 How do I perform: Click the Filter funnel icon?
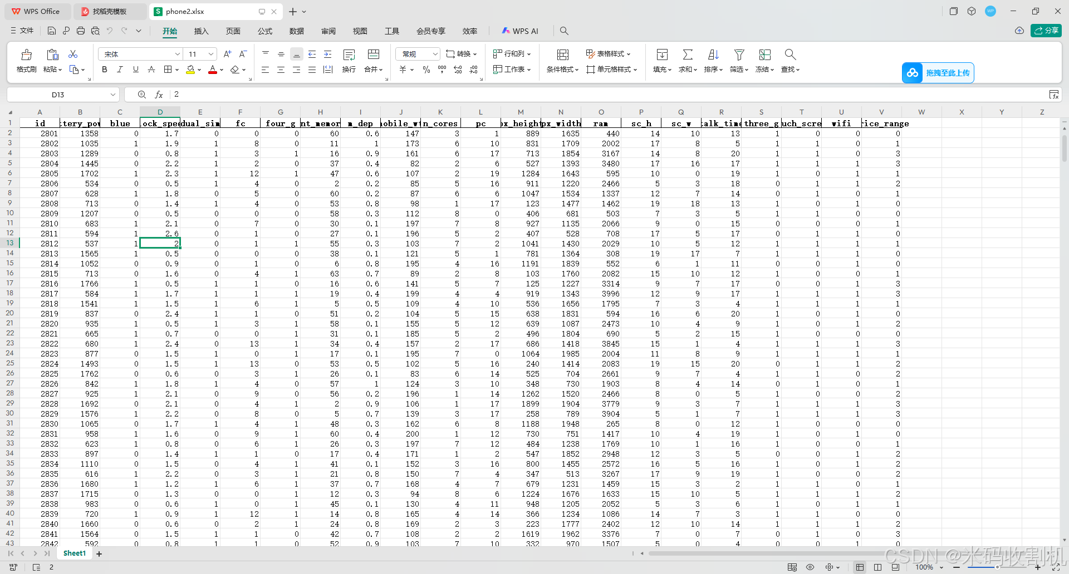pos(739,55)
